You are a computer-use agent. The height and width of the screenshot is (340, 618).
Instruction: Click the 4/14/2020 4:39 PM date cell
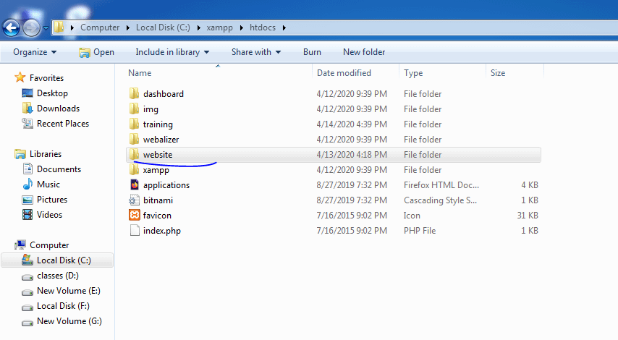(352, 124)
